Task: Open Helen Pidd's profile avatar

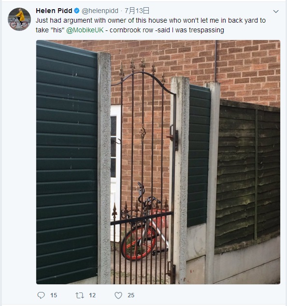Action: point(19,19)
